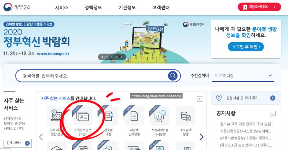
Task: Open the 서비스 menu
Action: tap(62, 7)
